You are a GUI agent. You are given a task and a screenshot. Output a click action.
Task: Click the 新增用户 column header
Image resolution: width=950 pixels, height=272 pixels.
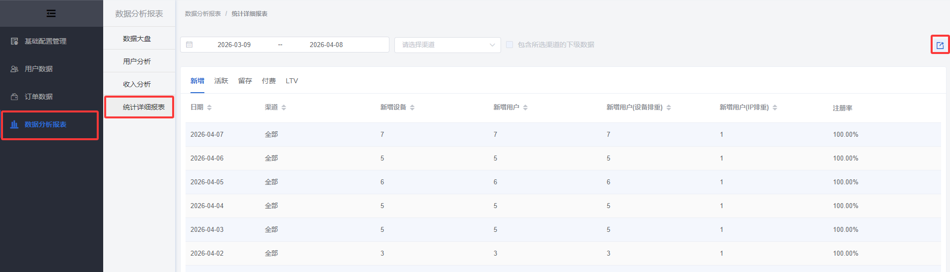point(507,108)
